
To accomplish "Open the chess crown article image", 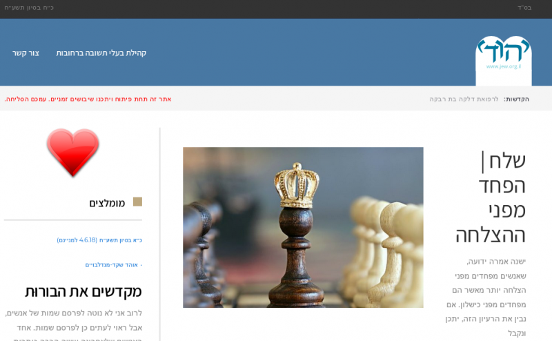I will pos(303,227).
